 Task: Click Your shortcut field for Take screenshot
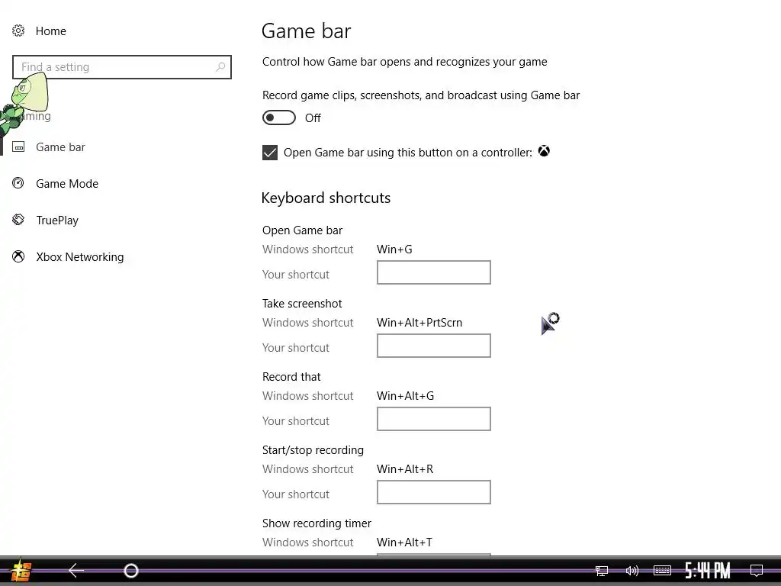(x=434, y=346)
